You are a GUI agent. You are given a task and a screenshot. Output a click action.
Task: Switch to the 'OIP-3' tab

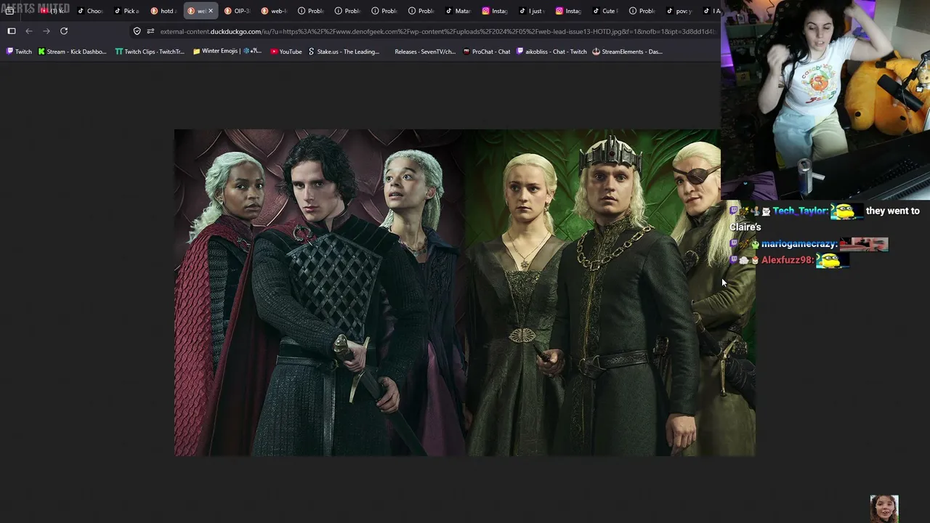coord(238,11)
